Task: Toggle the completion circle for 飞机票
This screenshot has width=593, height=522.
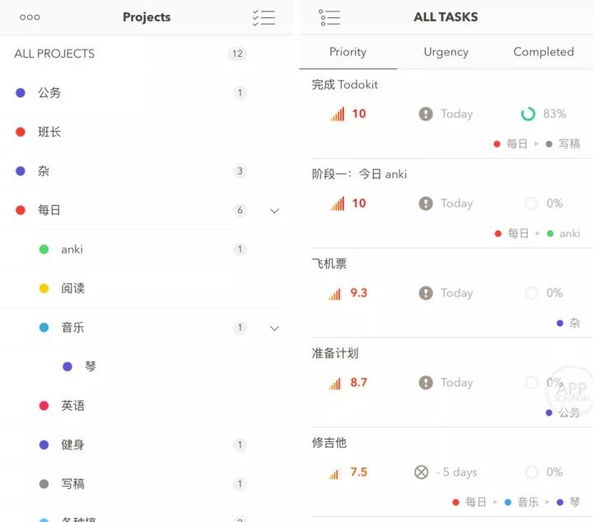Action: [x=531, y=293]
